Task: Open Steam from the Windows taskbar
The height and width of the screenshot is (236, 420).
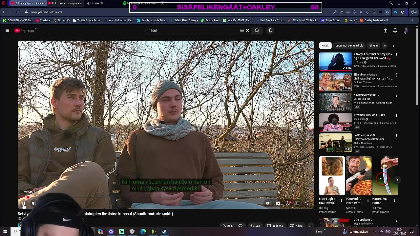Action: (164, 232)
